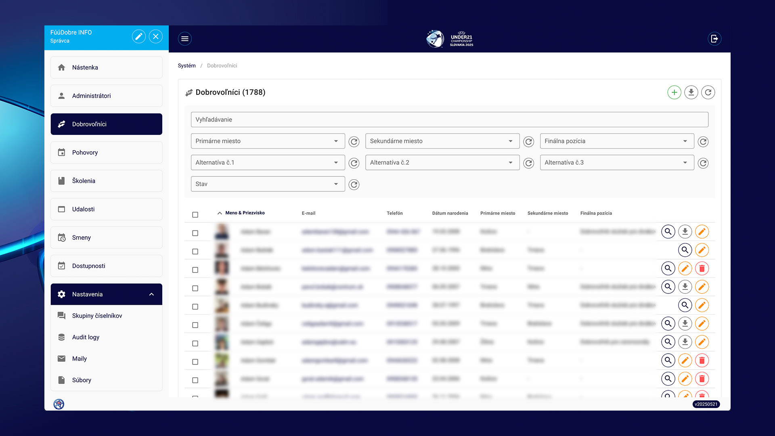Reset the Stav filter icon

tap(354, 184)
